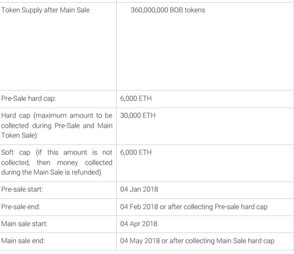This screenshot has height=254, width=294.
Task: Select the '04 May 2018' main sale end text
Action: tap(139, 241)
